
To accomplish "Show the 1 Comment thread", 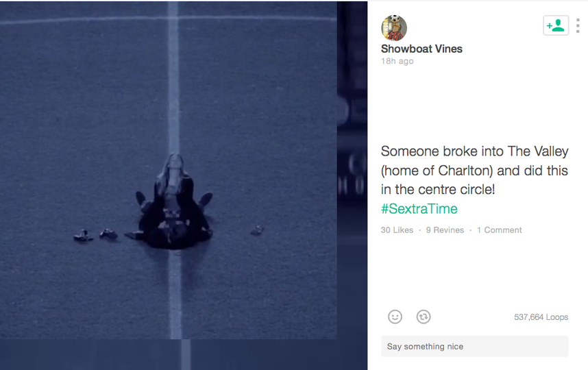I will click(499, 230).
